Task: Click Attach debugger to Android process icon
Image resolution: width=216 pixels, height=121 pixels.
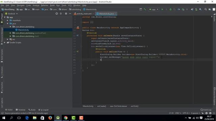Action: 183,9
